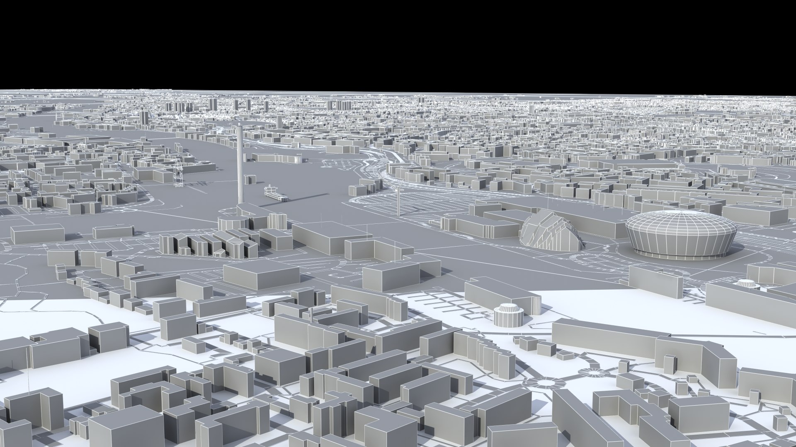Image resolution: width=796 pixels, height=447 pixels.
Task: Pick the lattice pylon on the left riverbank
Action: (x=179, y=173)
